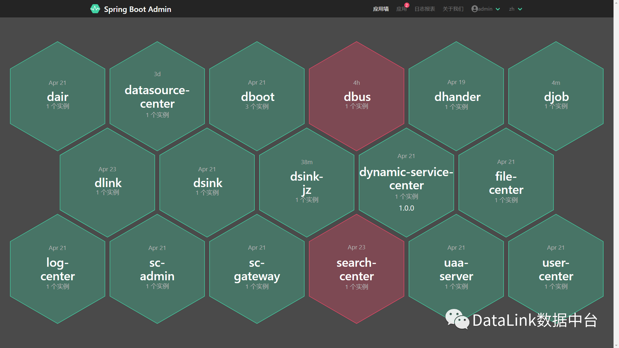Open the red dbus application hexagon
This screenshot has width=619, height=348.
tap(357, 96)
